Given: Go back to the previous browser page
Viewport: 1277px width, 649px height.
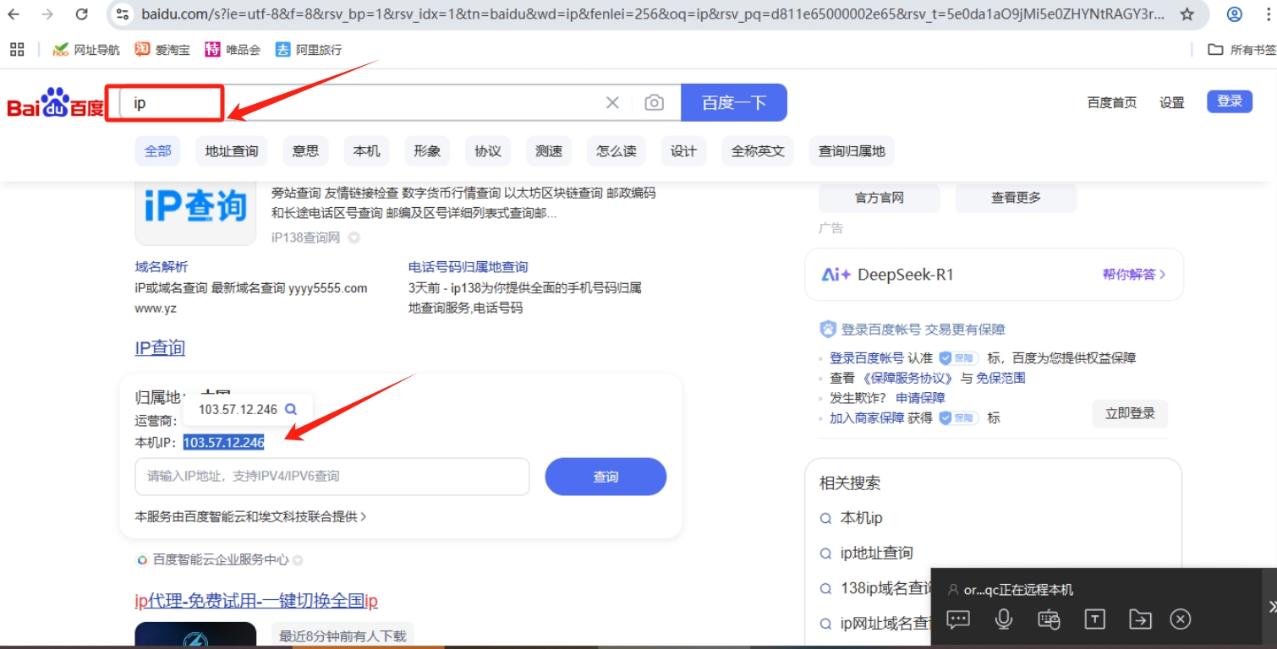Looking at the screenshot, I should (x=14, y=14).
